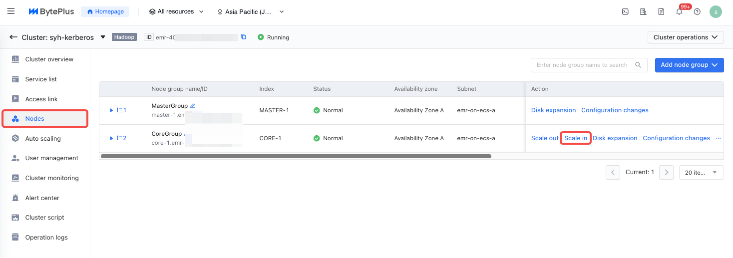Open the Cluster operations dropdown
Screen dimensions: 733x258
click(x=685, y=37)
